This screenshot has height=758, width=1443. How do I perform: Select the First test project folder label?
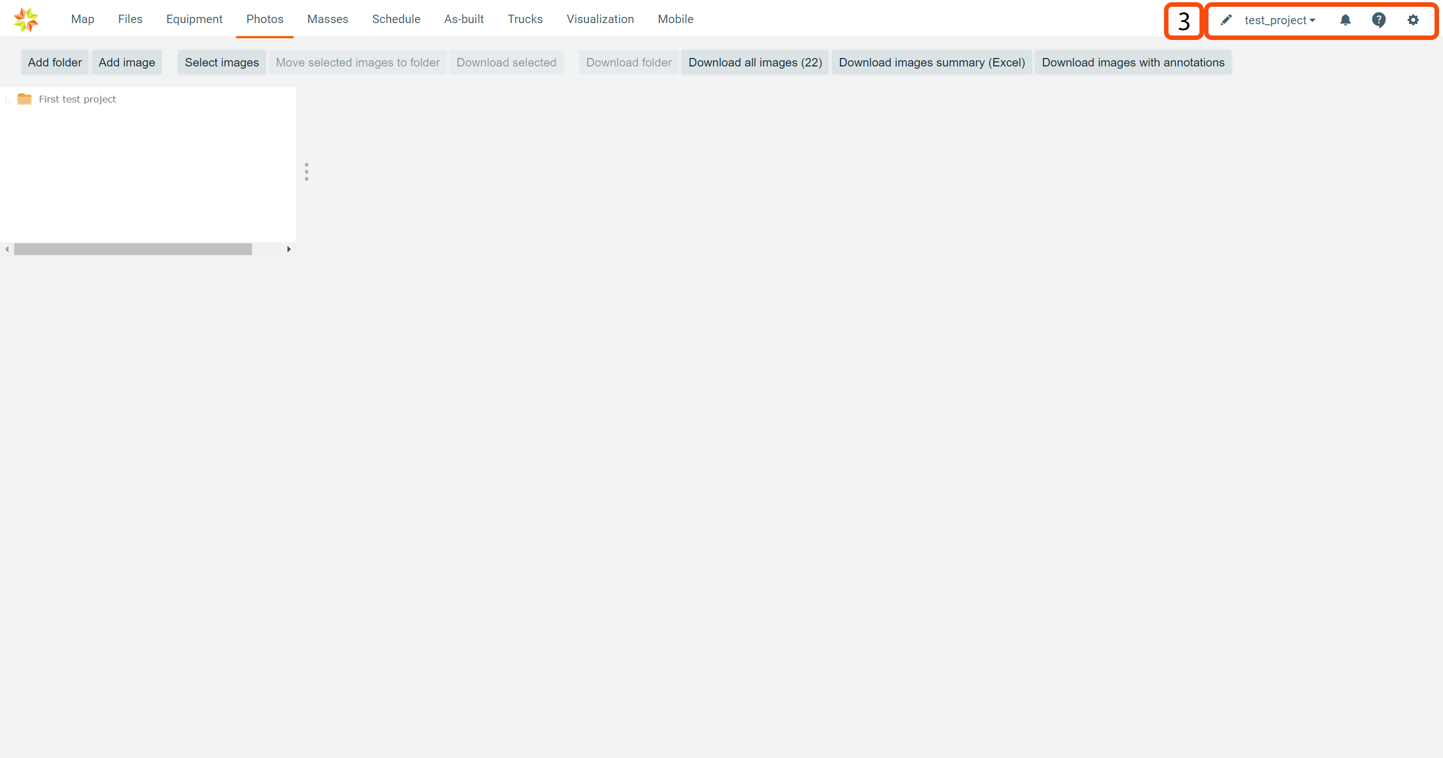[77, 99]
